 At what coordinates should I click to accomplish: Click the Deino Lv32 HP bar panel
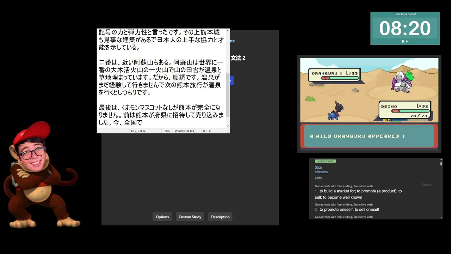coord(405,110)
